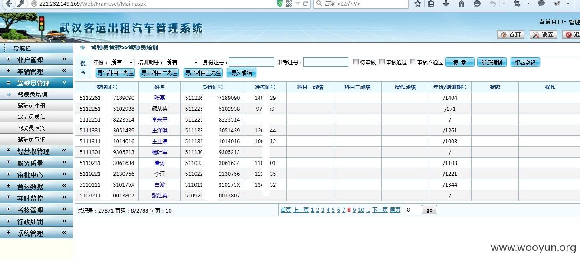The height and width of the screenshot is (260, 580).
Task: Go to 首页 first page link
Action: [286, 210]
